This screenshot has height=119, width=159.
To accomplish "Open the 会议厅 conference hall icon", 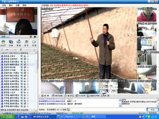I will click(x=3, y=43).
